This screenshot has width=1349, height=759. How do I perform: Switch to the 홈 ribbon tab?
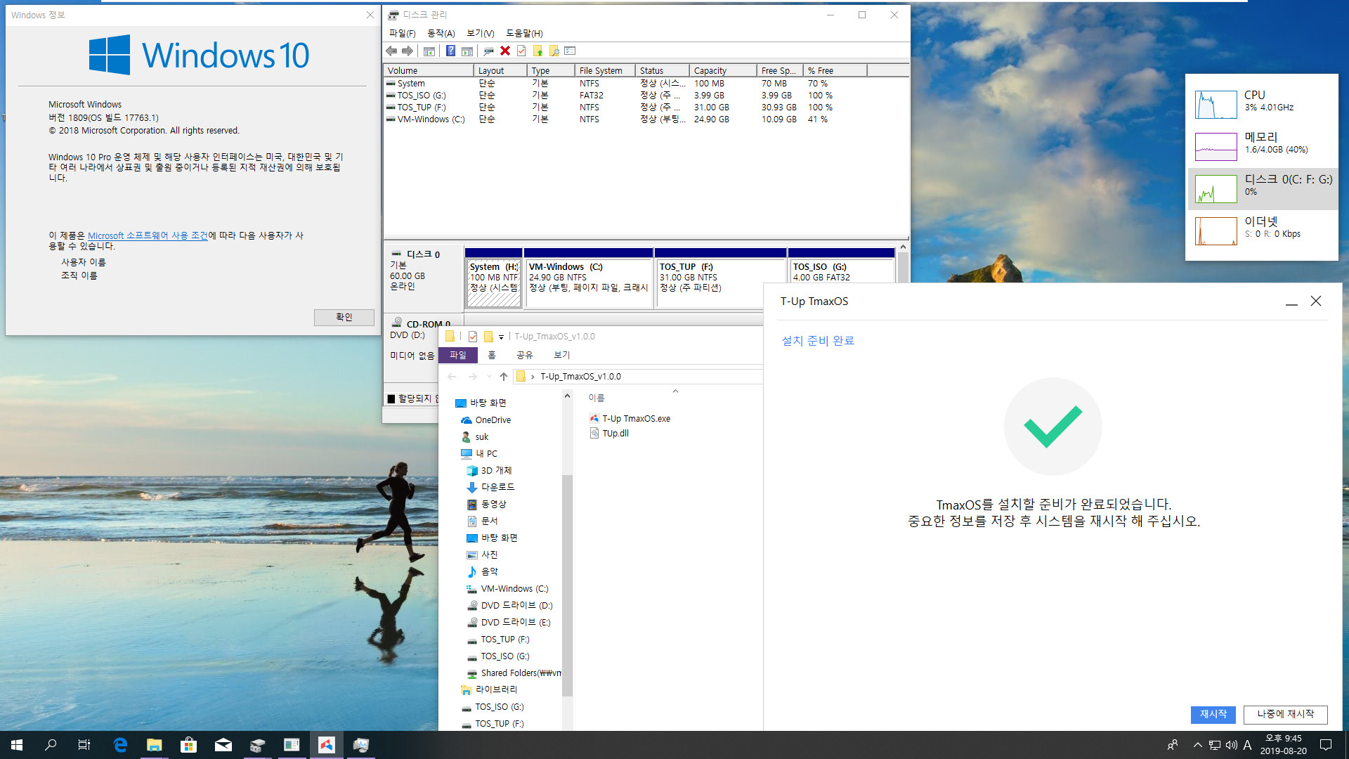pos(492,355)
